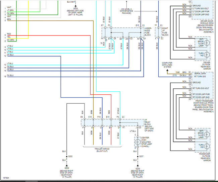The width and height of the screenshot is (218, 182).
Task: Select the CENTER HIGH MOUNTED STOP LAMP text
Action: click(x=147, y=142)
